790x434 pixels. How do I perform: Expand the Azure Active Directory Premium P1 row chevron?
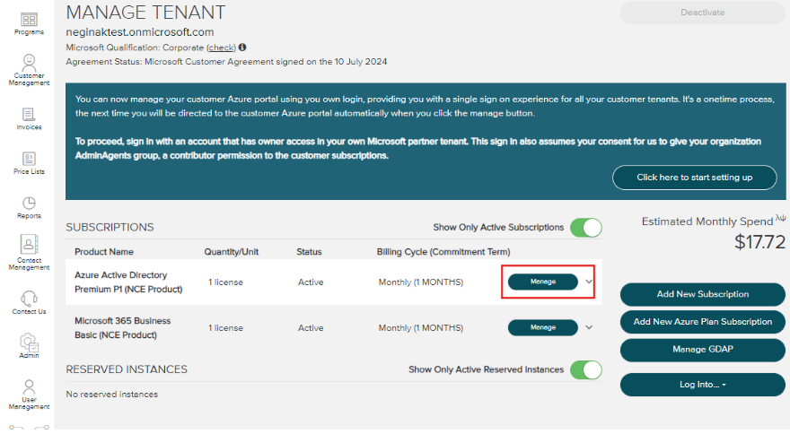[589, 282]
